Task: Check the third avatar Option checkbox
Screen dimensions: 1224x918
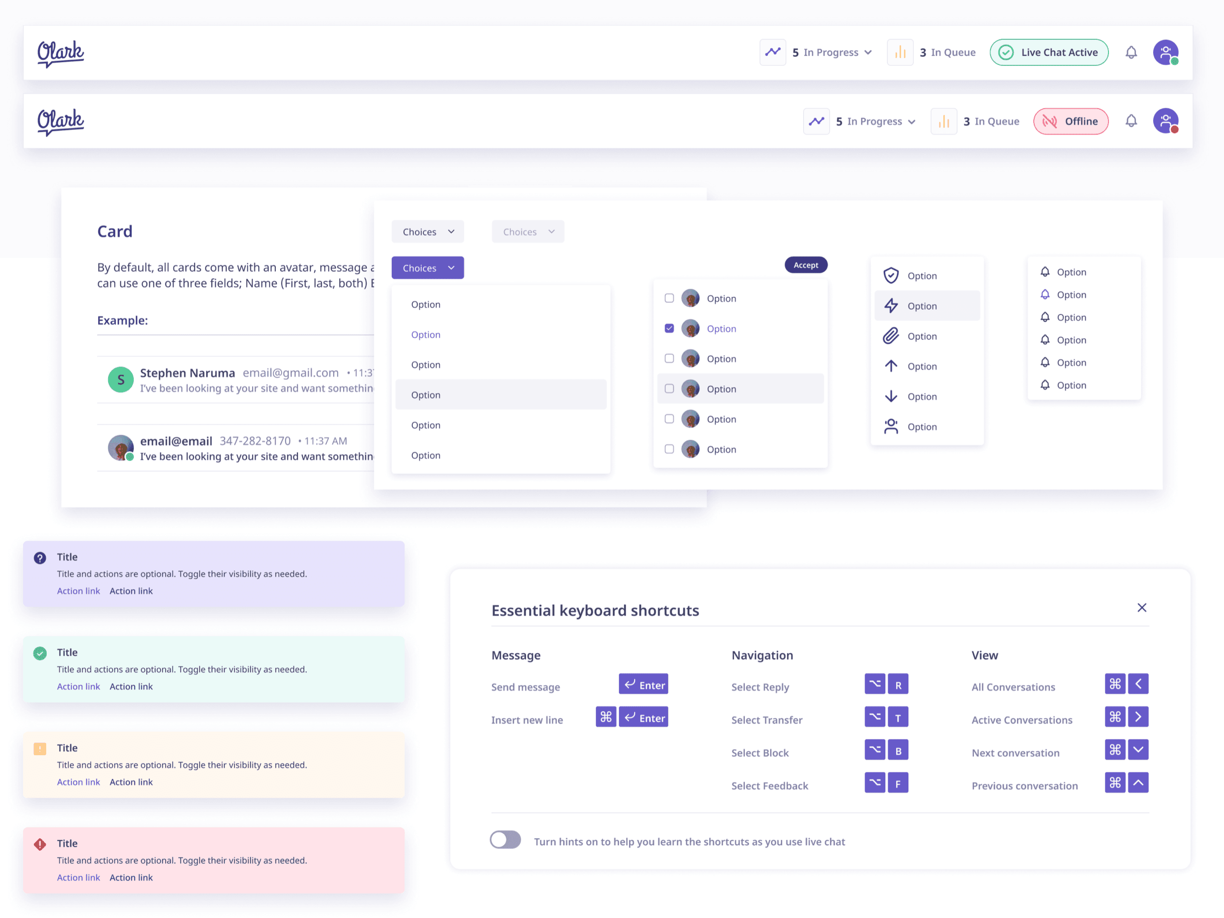Action: click(669, 358)
